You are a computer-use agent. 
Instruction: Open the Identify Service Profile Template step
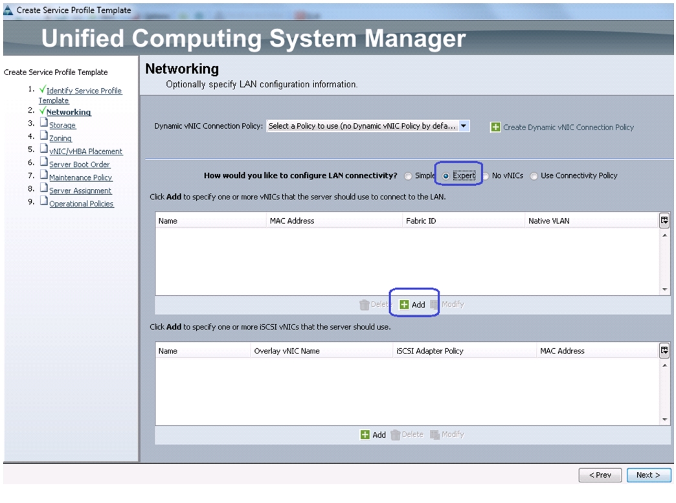tap(80, 95)
